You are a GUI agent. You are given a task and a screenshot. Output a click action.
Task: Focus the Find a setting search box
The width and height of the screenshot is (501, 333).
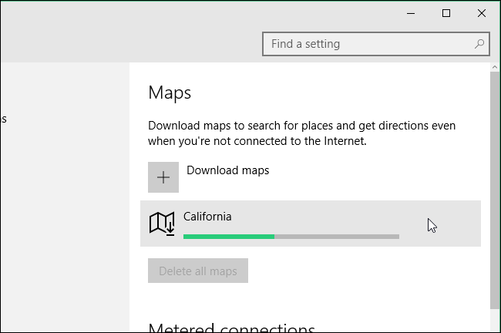pos(376,44)
